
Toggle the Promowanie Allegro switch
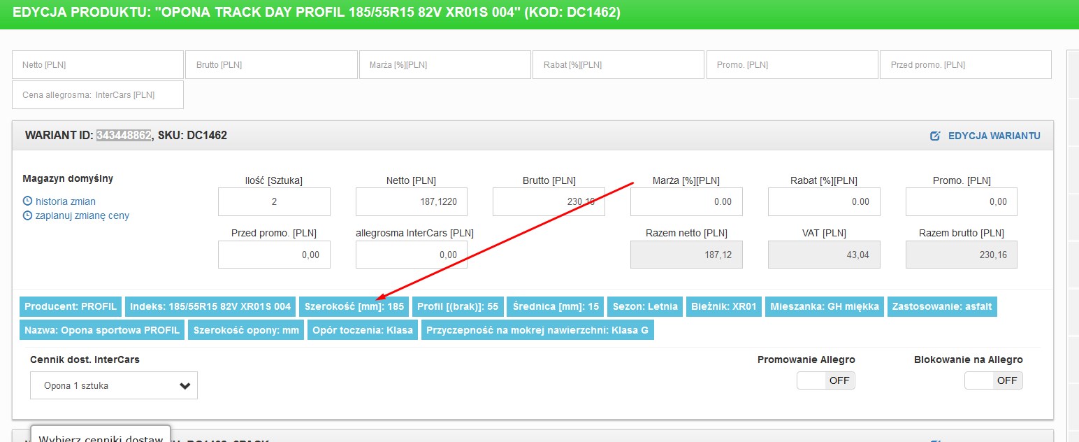click(x=826, y=380)
